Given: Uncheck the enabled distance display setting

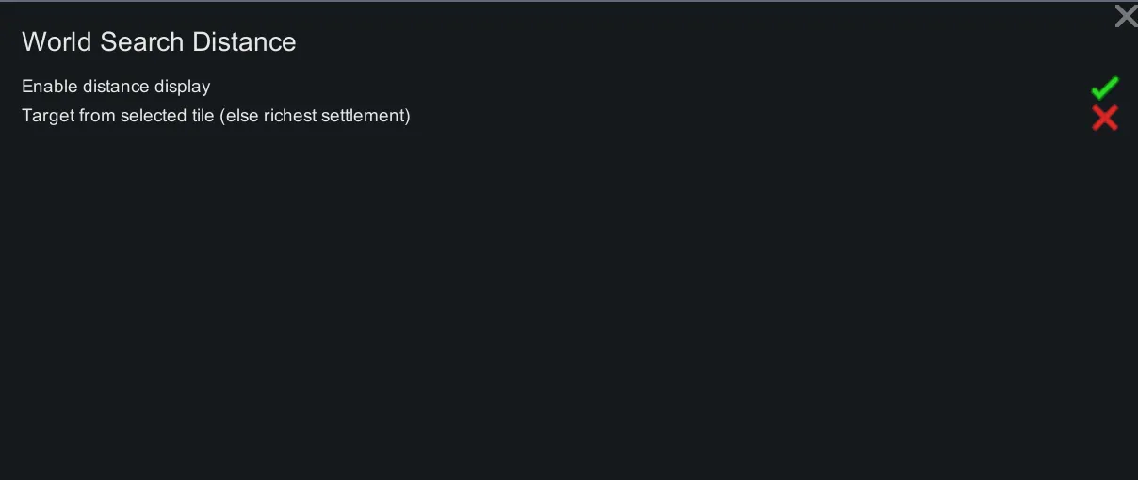Looking at the screenshot, I should click(x=1104, y=88).
